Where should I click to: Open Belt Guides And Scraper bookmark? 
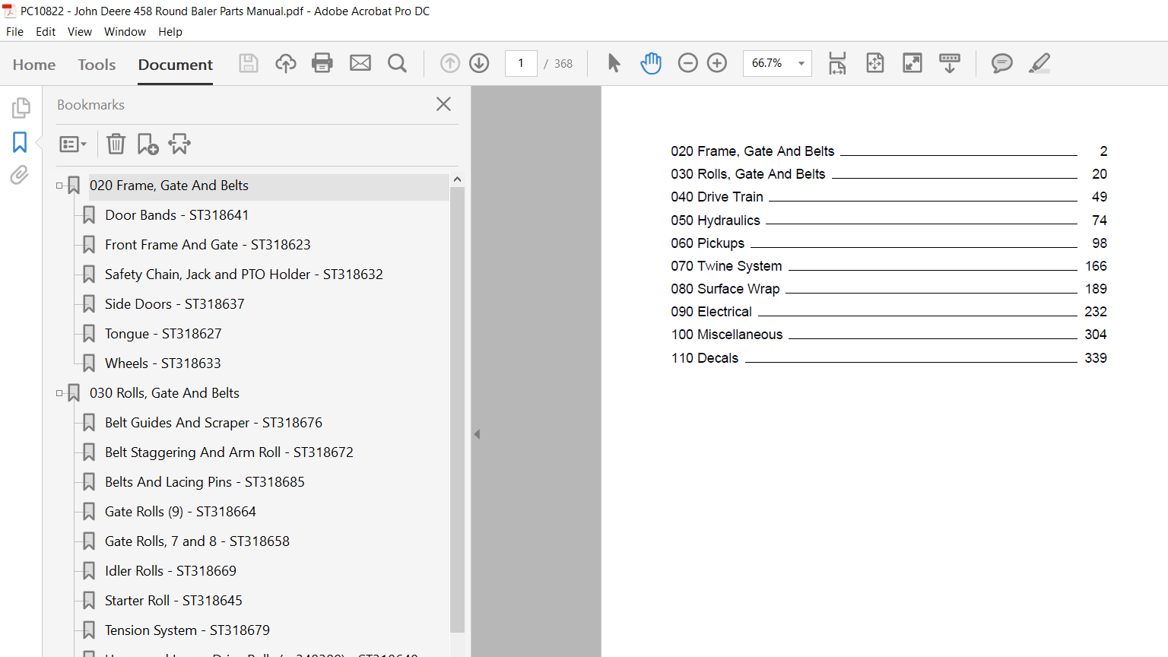pyautogui.click(x=213, y=423)
